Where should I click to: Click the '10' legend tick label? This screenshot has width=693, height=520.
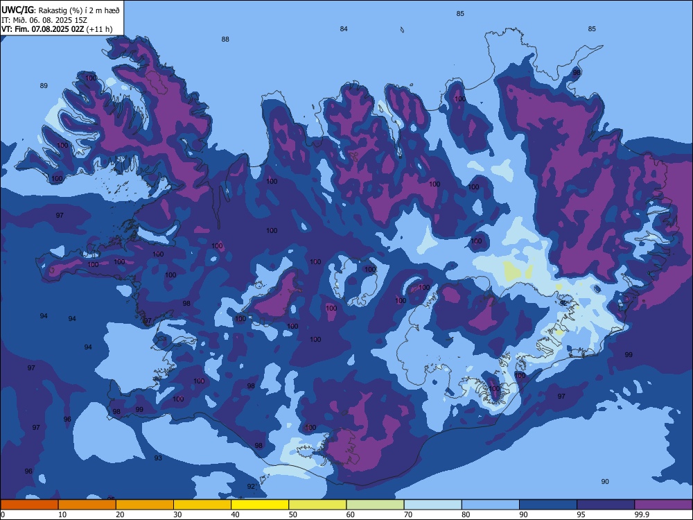click(x=62, y=514)
